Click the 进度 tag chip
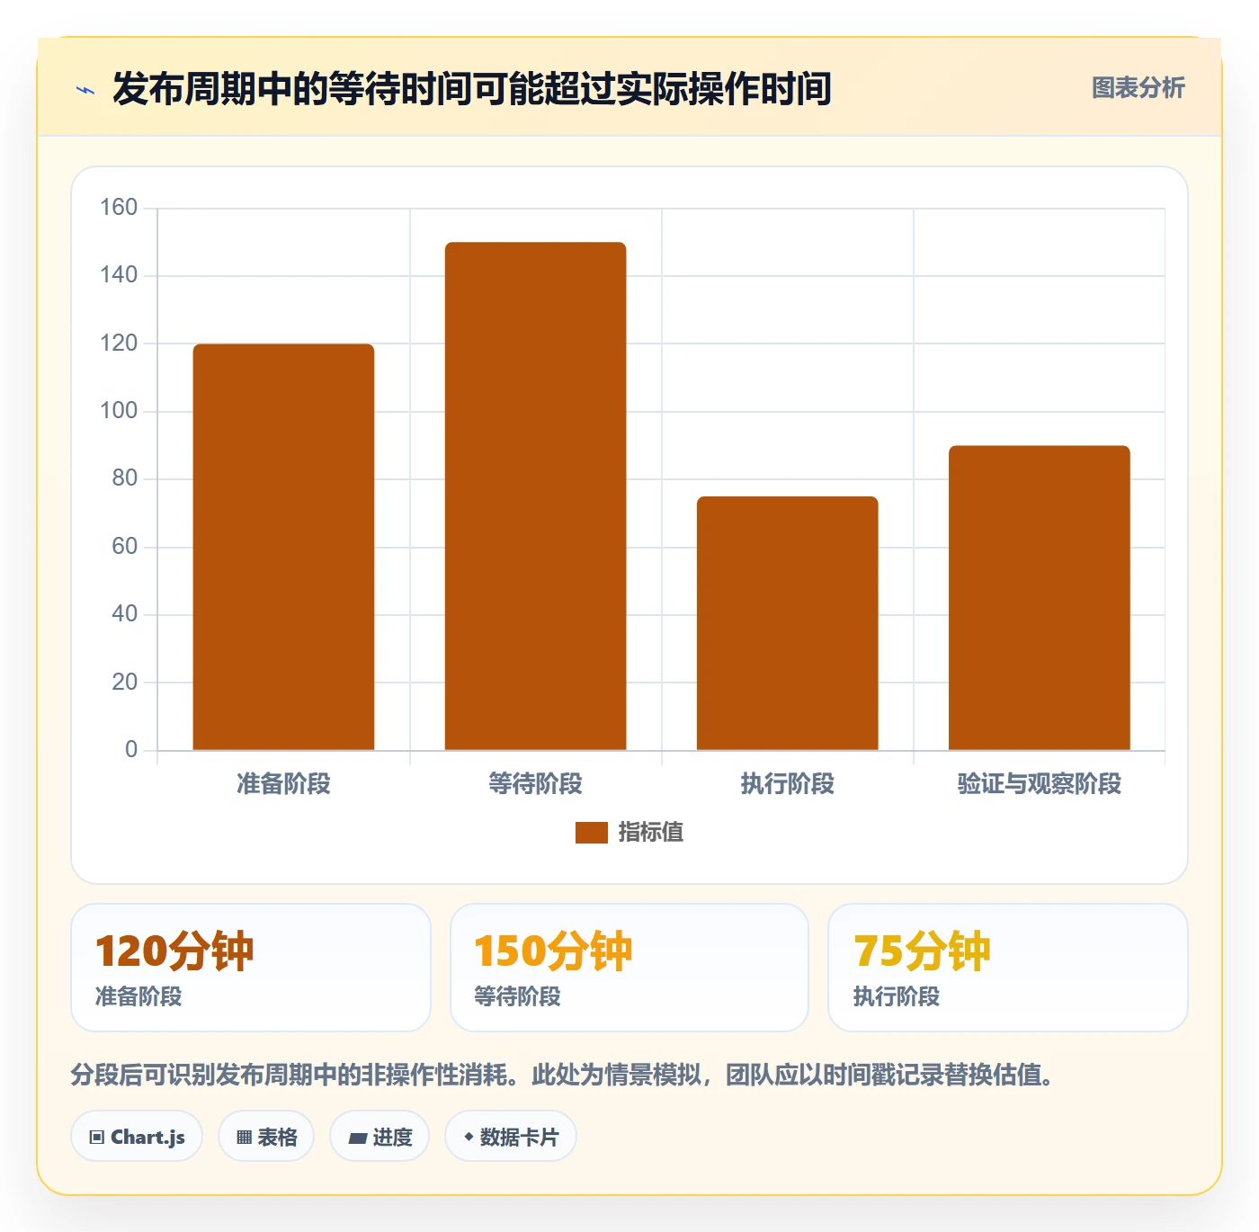This screenshot has width=1259, height=1232. click(x=379, y=1137)
